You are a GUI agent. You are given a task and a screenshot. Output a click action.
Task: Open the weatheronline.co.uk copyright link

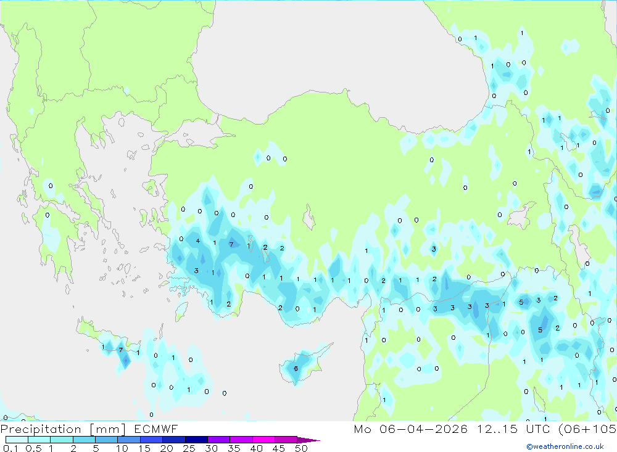(565, 446)
